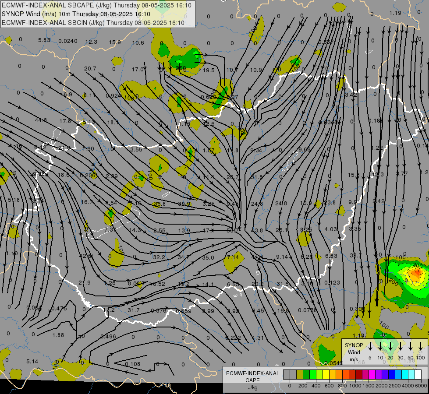Click the 50 m/s wind arrow in legend
The height and width of the screenshot is (394, 429).
(x=411, y=346)
